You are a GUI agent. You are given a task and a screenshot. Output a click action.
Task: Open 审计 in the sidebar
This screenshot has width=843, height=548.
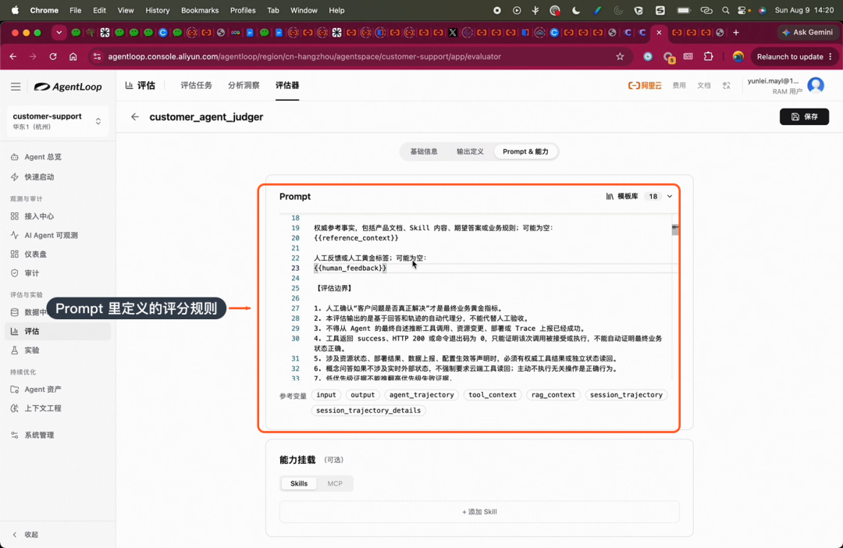coord(32,273)
